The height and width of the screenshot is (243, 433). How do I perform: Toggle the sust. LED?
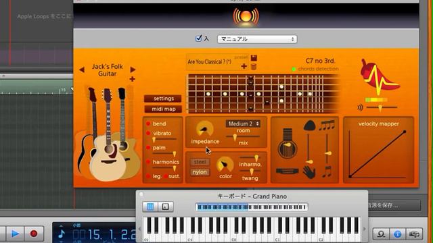[165, 176]
